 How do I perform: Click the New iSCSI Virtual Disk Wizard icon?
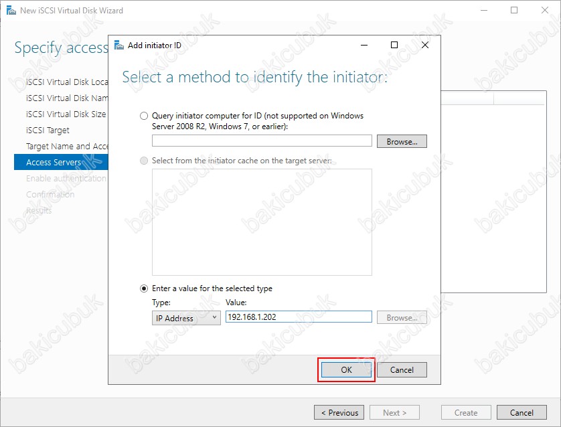point(10,11)
